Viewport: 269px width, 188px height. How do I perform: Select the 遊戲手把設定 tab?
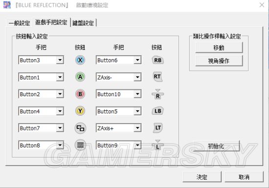(x=51, y=22)
